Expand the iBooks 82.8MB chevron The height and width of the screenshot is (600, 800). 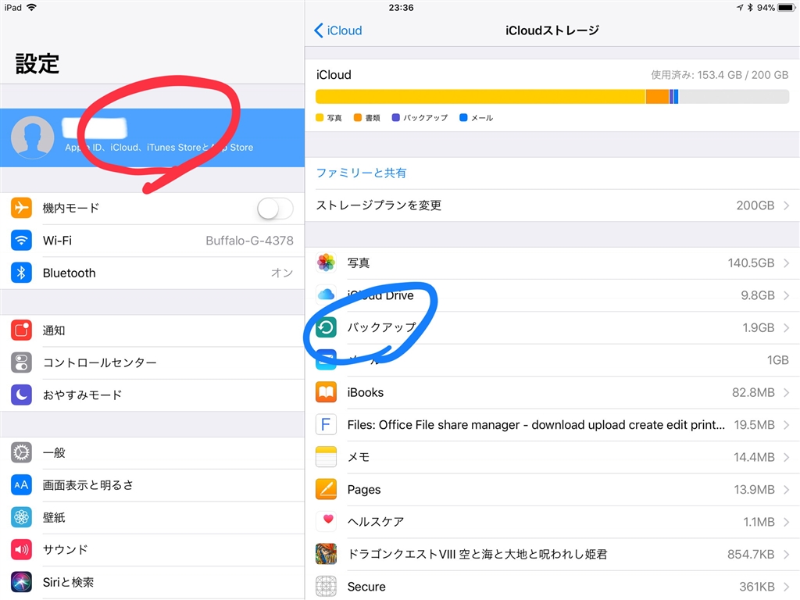pyautogui.click(x=786, y=392)
